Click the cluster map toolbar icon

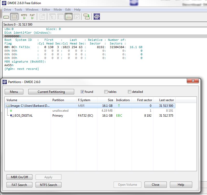click(42, 17)
